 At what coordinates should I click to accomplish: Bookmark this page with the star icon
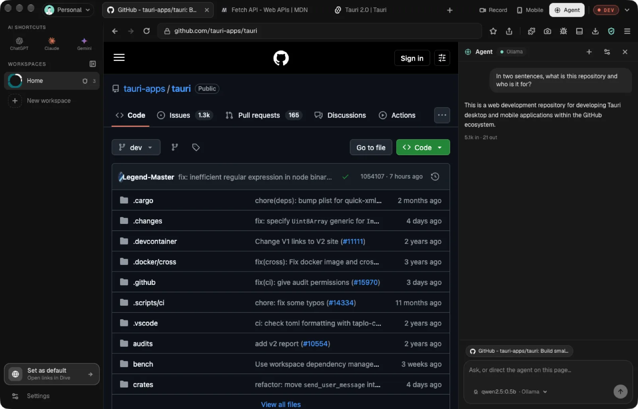click(493, 31)
